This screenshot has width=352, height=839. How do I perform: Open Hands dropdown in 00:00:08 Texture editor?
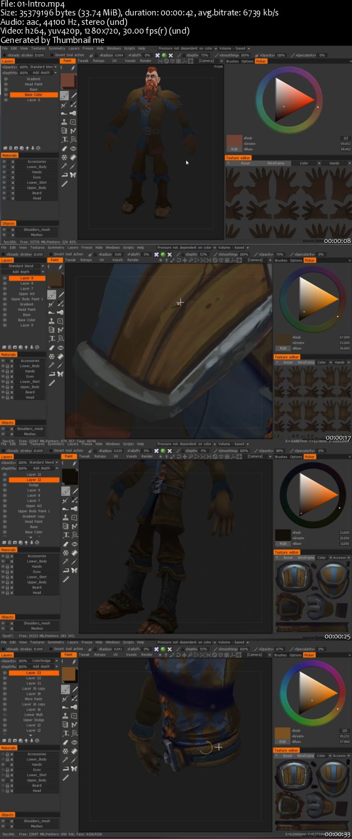pyautogui.click(x=336, y=163)
